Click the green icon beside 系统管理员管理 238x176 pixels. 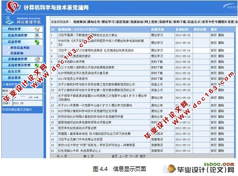coord(37,65)
